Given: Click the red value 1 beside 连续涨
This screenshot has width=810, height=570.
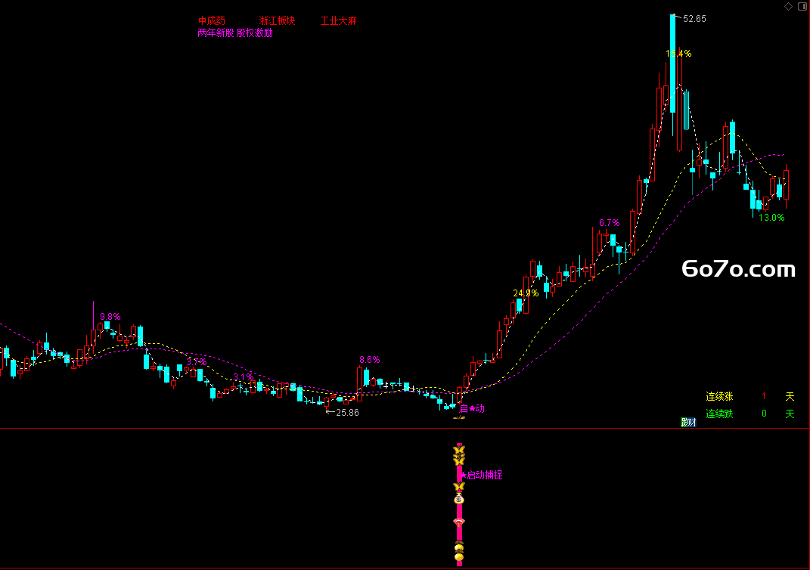Looking at the screenshot, I should click(764, 397).
